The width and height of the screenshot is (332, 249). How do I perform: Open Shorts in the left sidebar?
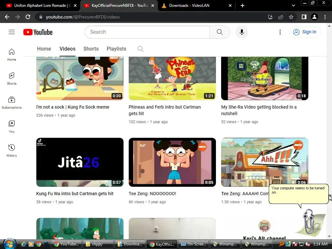click(x=12, y=79)
